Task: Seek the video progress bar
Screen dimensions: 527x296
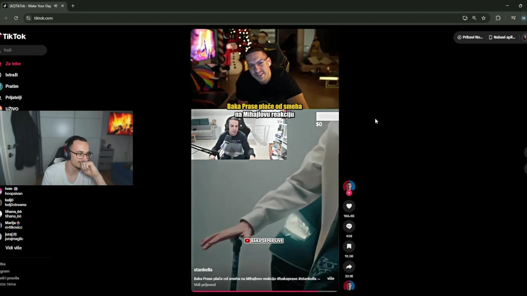Action: (x=264, y=291)
